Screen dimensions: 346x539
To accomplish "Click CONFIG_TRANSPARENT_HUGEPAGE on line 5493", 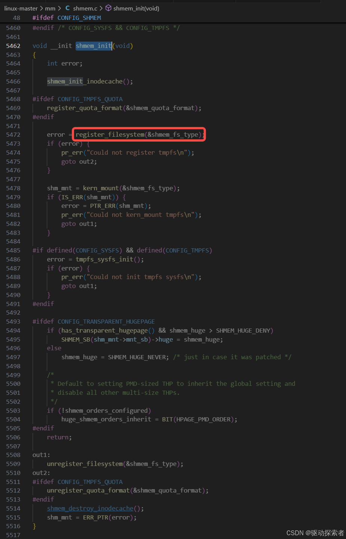I will [106, 321].
